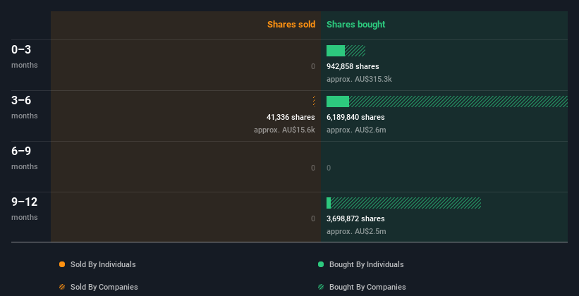The height and width of the screenshot is (296, 579).
Task: Click the green Bought By Individuals legend dot
Action: [321, 264]
